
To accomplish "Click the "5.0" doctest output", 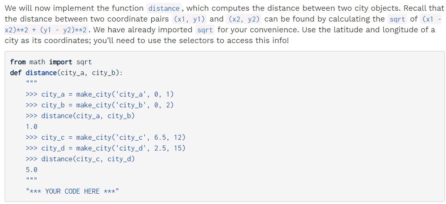I will coord(31,170).
